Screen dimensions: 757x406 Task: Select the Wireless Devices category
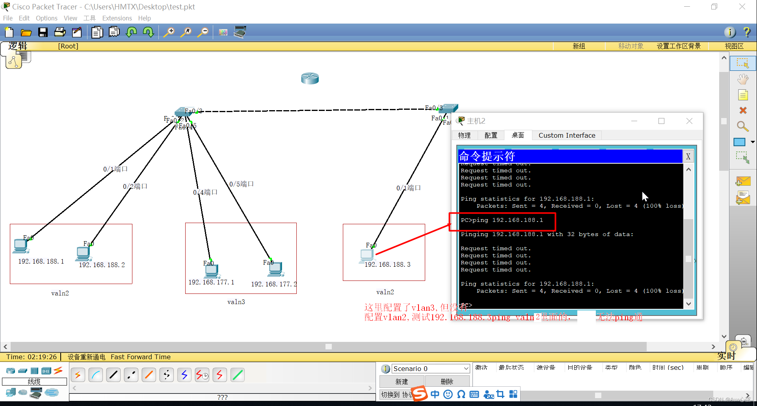[46, 371]
